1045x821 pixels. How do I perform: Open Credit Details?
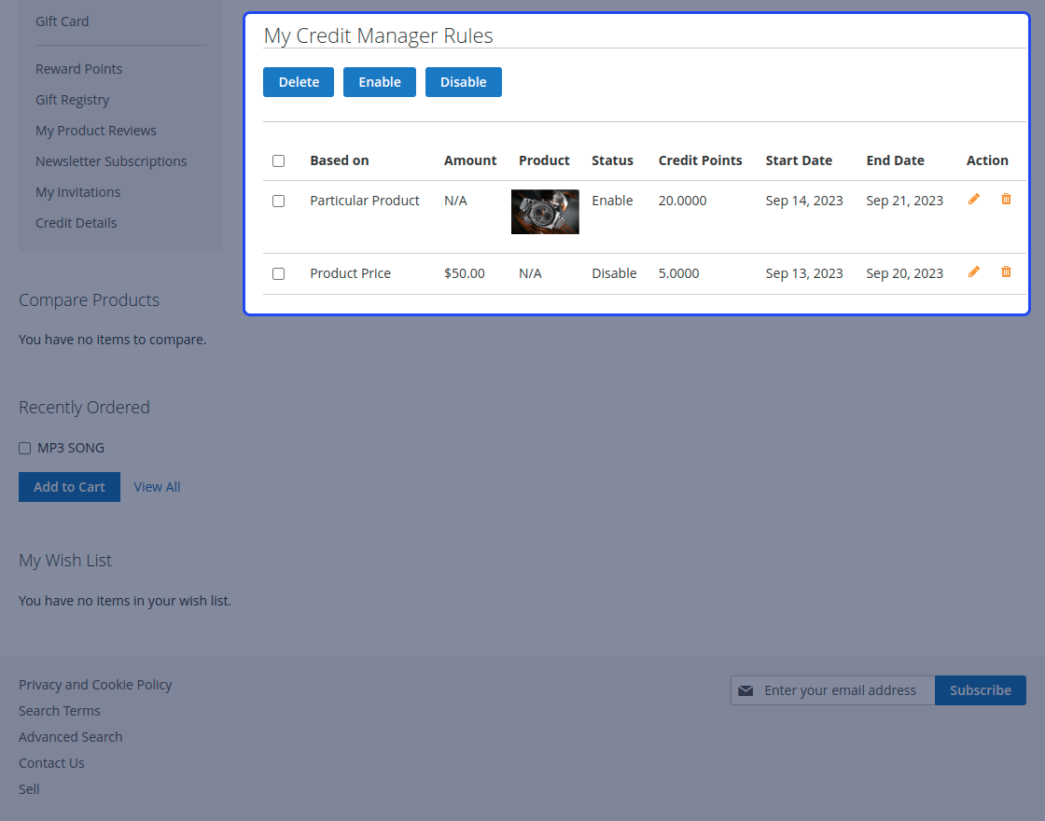[76, 223]
